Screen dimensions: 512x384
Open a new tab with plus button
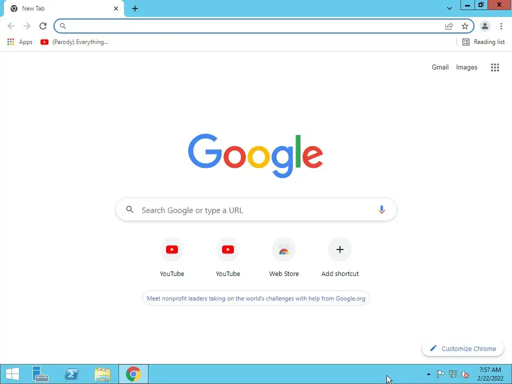(x=135, y=8)
